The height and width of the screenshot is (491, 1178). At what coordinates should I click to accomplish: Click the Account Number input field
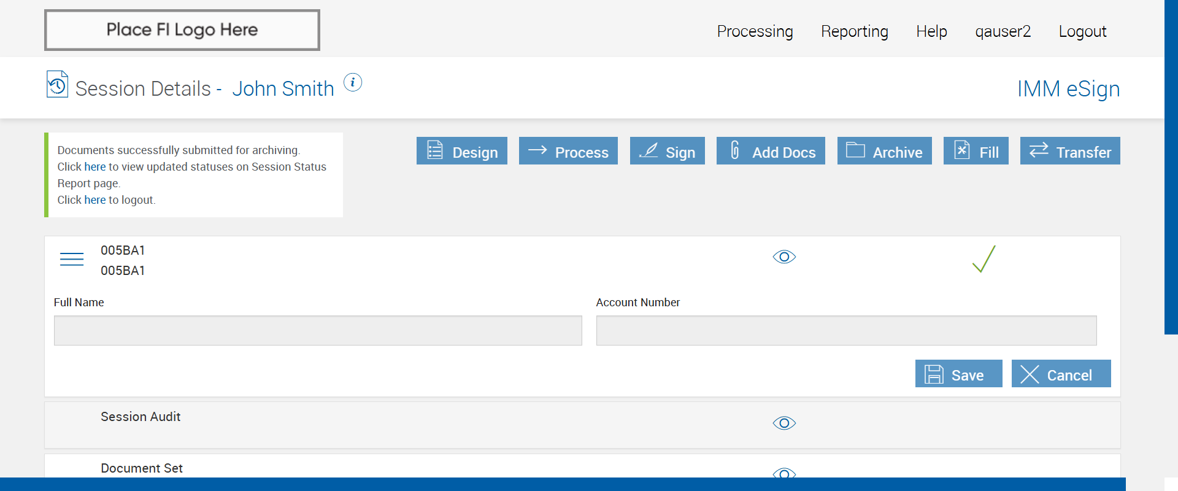click(x=846, y=330)
